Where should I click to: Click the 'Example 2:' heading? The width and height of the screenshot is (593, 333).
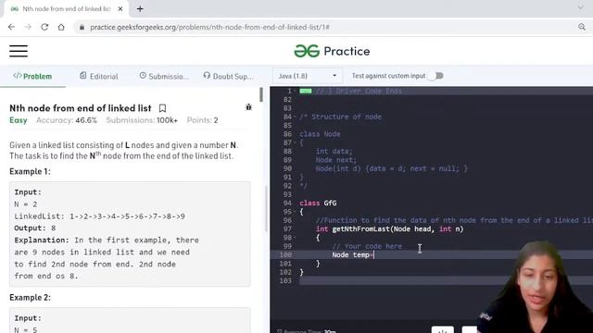coord(30,298)
